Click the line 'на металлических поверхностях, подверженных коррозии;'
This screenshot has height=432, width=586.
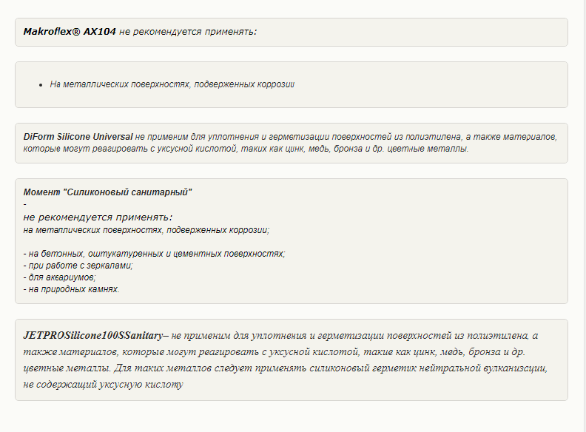pyautogui.click(x=146, y=230)
